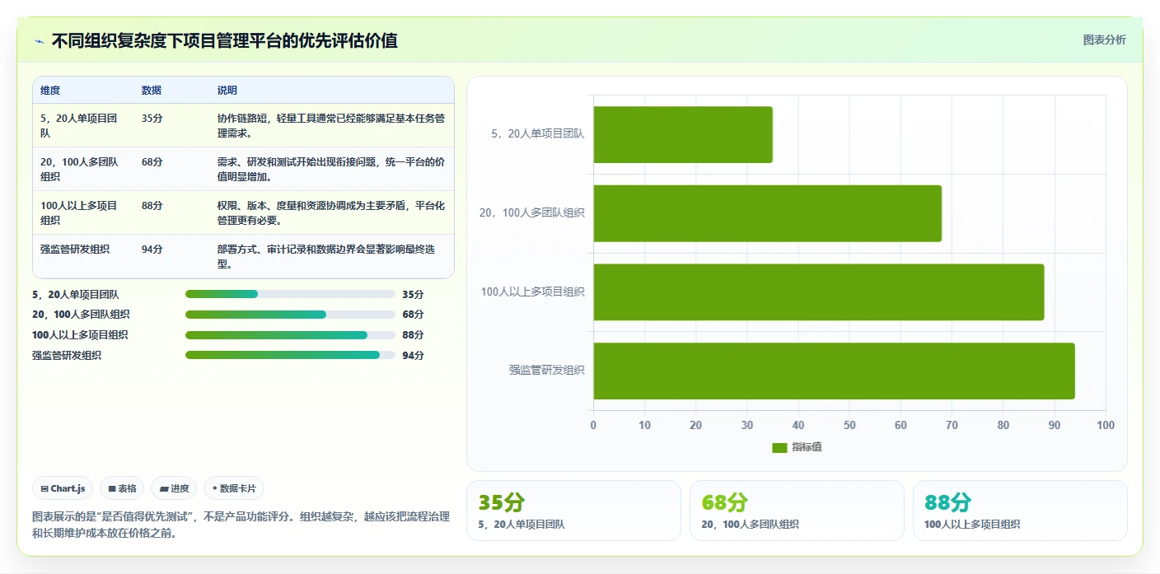Click the description starting 需求、研发和测试
Image resolution: width=1160 pixels, height=574 pixels.
[331, 169]
